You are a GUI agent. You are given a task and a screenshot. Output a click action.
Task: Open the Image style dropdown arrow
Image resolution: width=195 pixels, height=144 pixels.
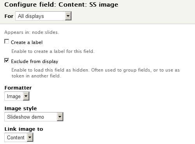[x=60, y=117]
